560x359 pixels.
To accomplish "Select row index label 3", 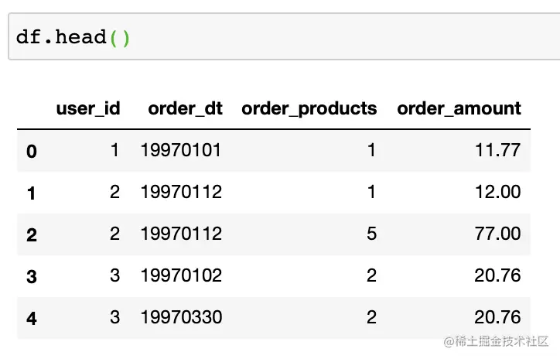I will point(31,276).
